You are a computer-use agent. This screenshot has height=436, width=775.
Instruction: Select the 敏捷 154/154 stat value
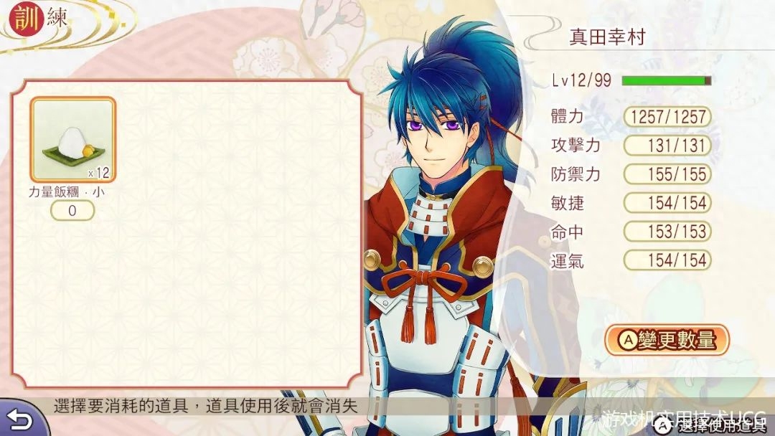pos(667,203)
